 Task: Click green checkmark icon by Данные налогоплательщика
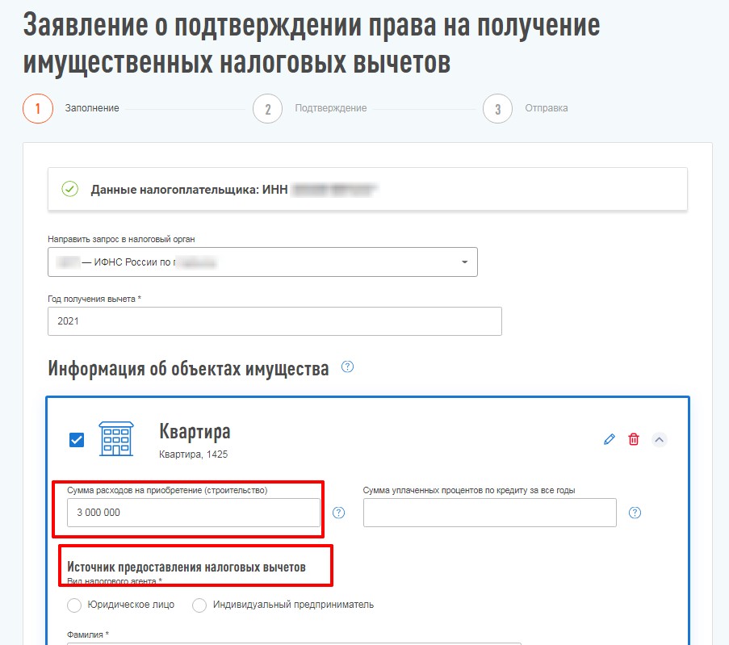pos(70,189)
